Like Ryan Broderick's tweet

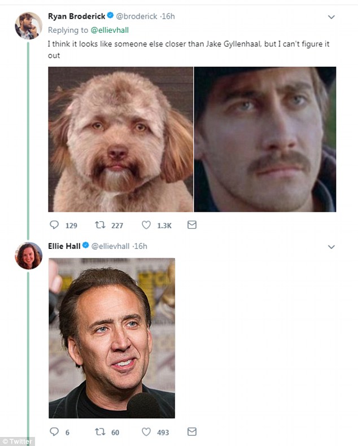pos(146,225)
